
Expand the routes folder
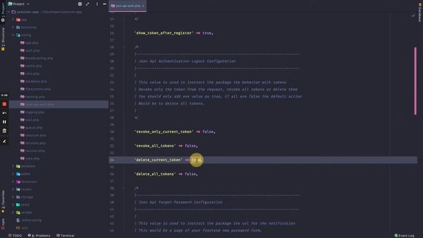pos(13,190)
